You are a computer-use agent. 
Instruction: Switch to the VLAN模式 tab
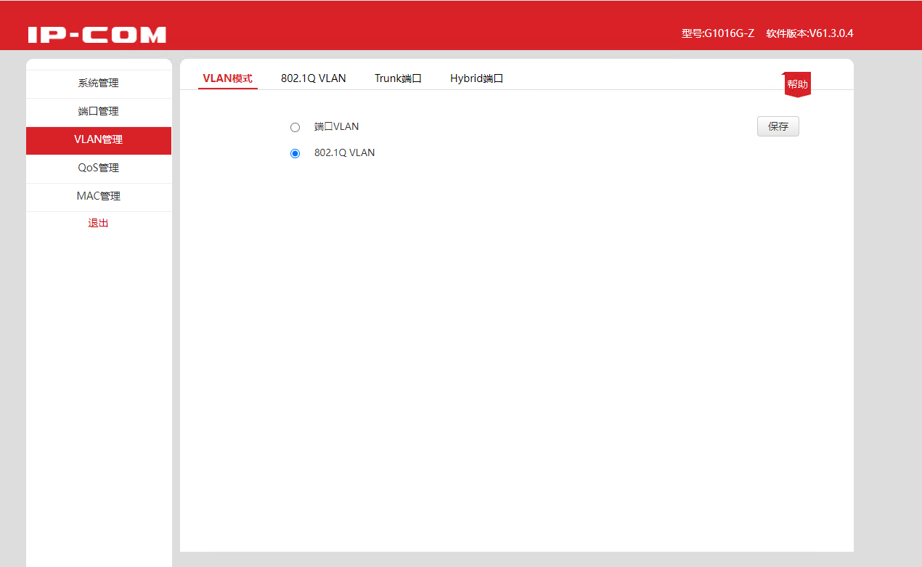[x=228, y=78]
